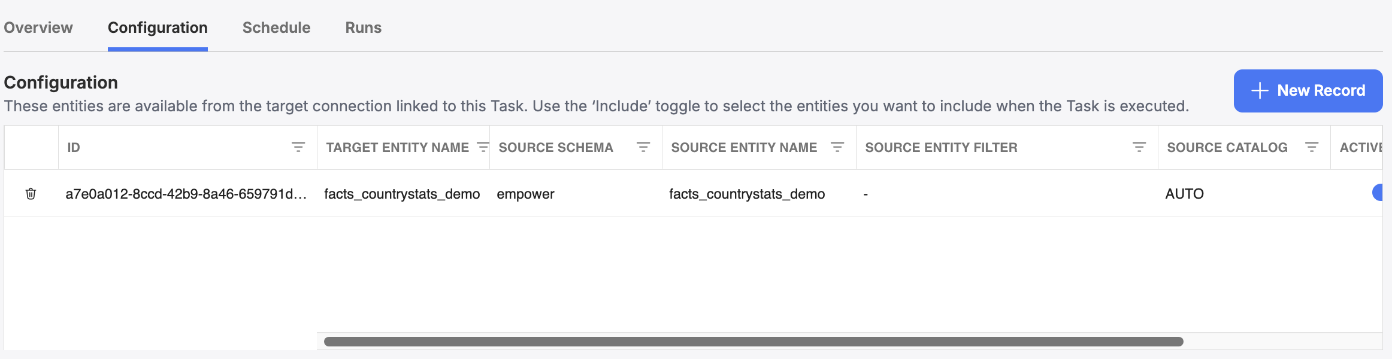Click the horizontal scrollbar of the table
1392x359 pixels.
(x=754, y=342)
